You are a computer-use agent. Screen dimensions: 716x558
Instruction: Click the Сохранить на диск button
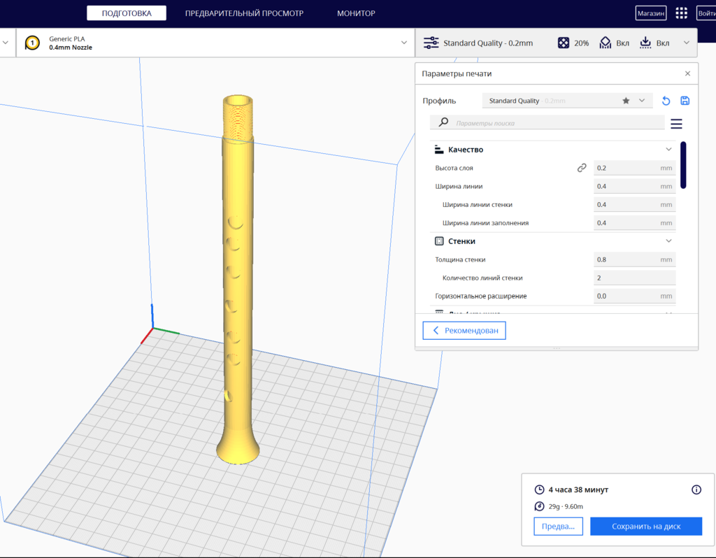point(646,527)
